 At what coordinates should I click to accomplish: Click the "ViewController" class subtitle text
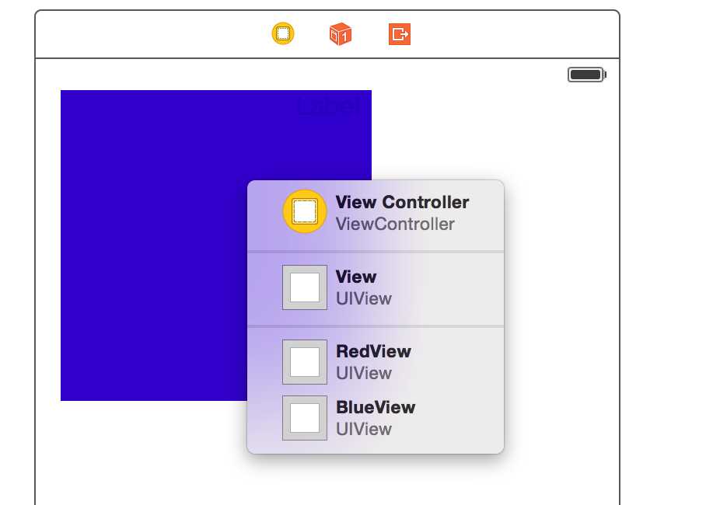pos(395,224)
